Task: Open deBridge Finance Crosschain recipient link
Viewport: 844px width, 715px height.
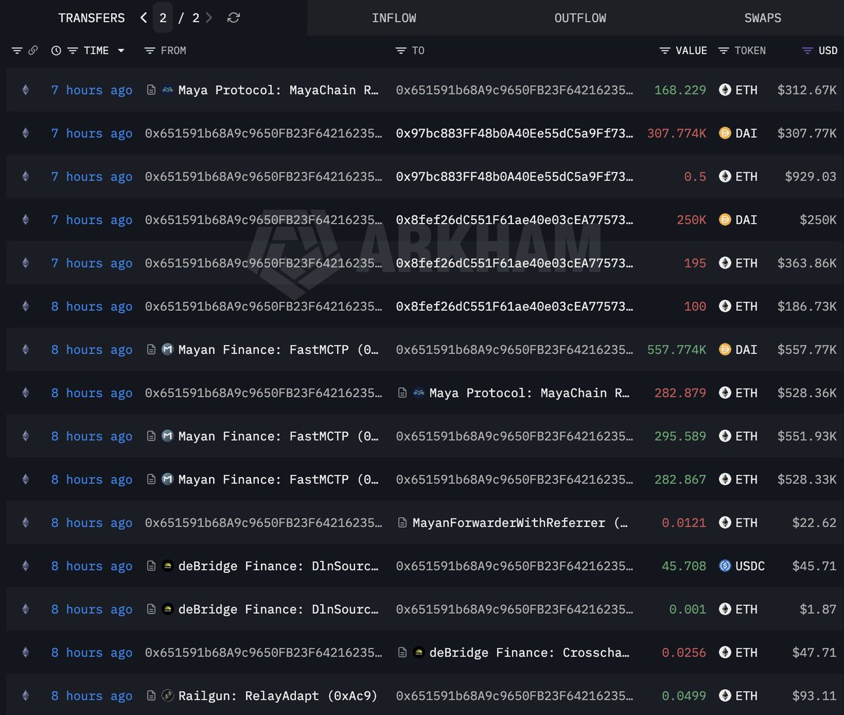Action: [529, 652]
